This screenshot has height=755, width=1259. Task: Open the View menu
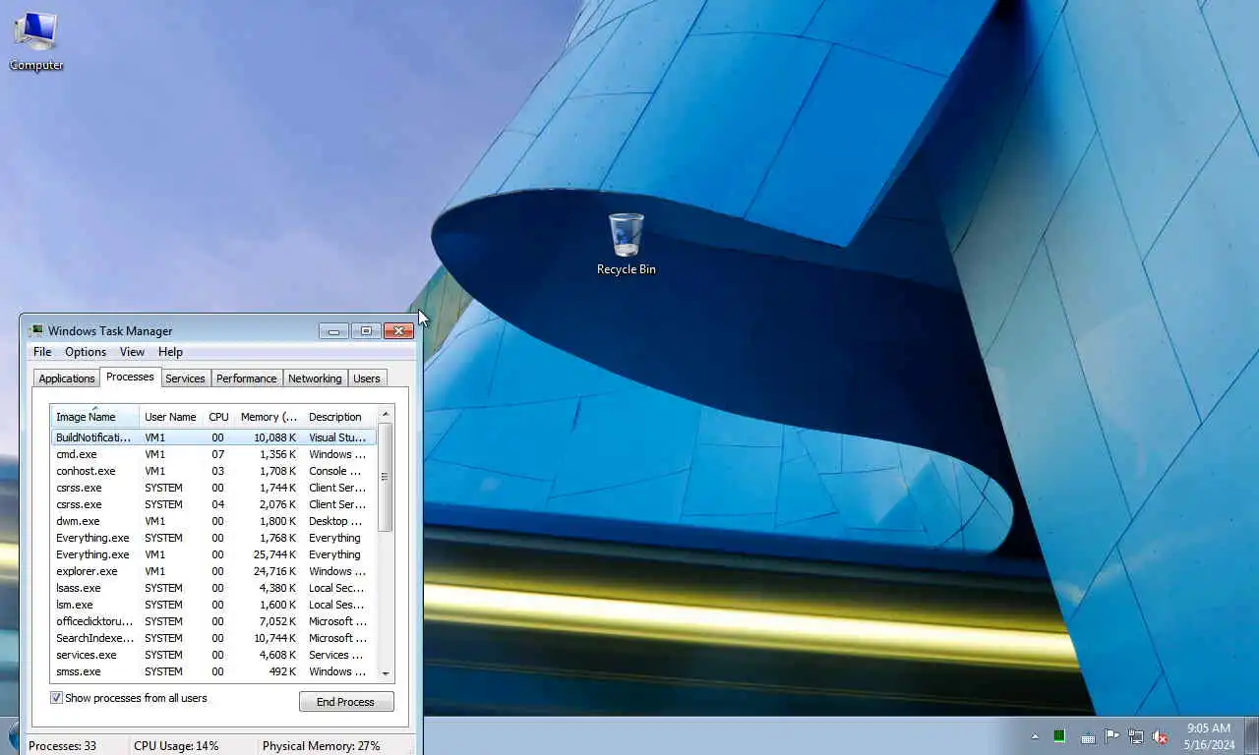point(132,352)
